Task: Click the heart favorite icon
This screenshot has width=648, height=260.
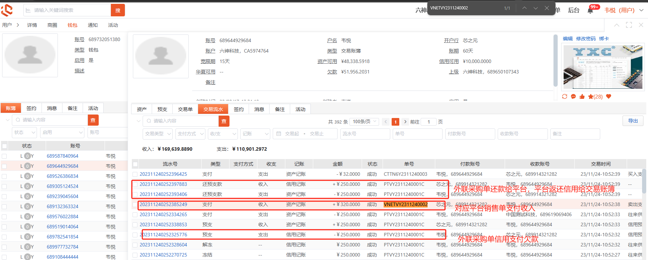Action: tap(609, 96)
